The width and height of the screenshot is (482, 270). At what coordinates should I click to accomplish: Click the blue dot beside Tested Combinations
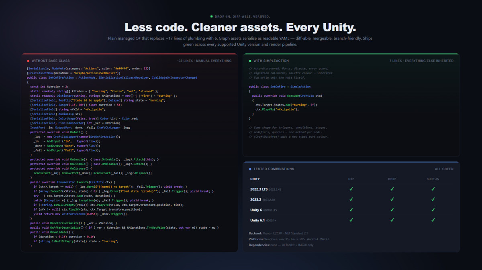click(x=250, y=169)
